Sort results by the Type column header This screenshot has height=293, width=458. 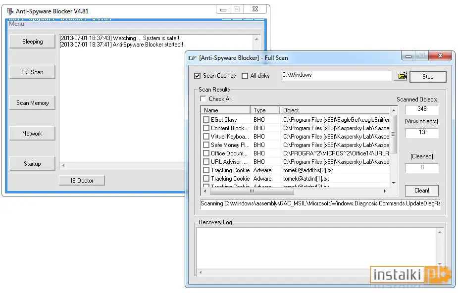(x=265, y=110)
